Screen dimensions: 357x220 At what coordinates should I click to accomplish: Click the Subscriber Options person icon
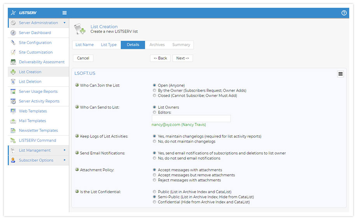pos(13,160)
